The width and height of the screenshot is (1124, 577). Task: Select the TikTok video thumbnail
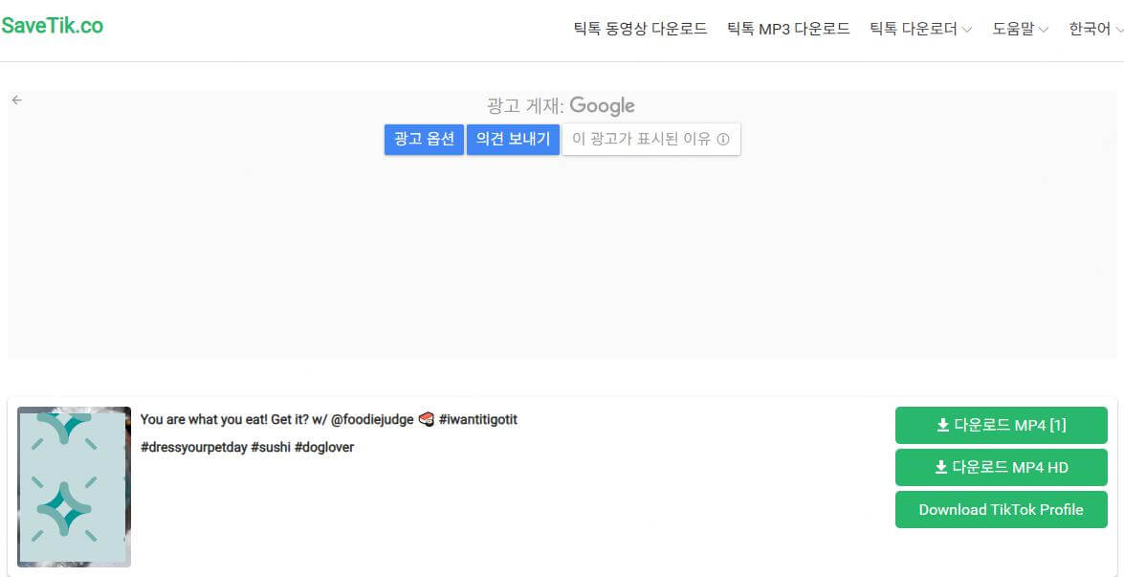[74, 486]
